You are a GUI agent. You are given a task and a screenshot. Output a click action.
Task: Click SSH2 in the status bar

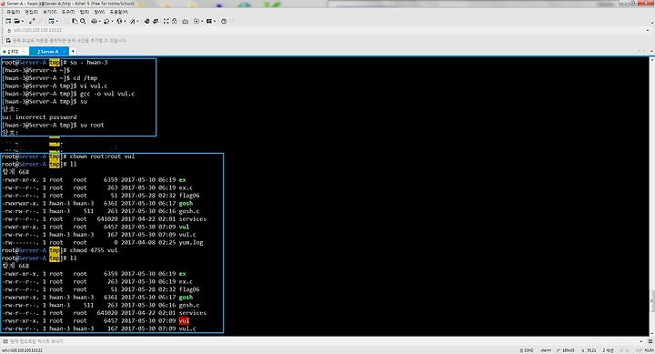pos(528,350)
